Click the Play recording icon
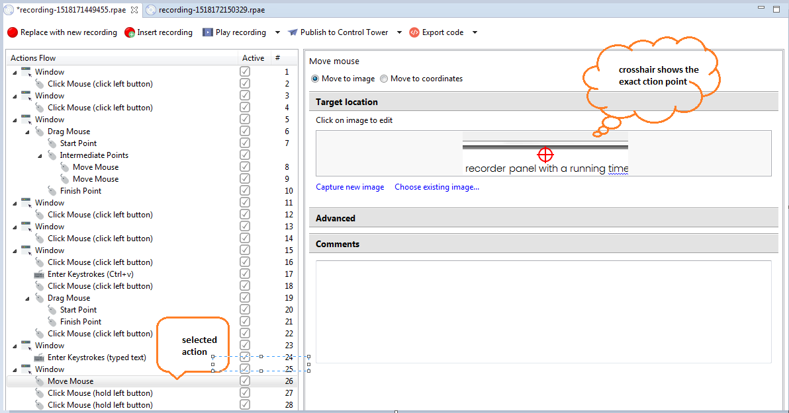 coord(207,32)
